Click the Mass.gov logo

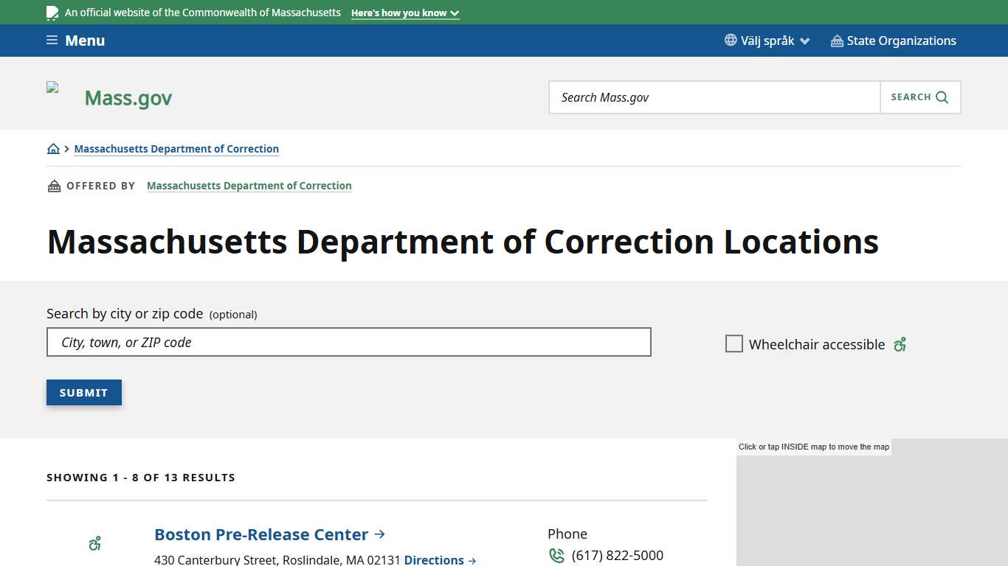[x=127, y=97]
